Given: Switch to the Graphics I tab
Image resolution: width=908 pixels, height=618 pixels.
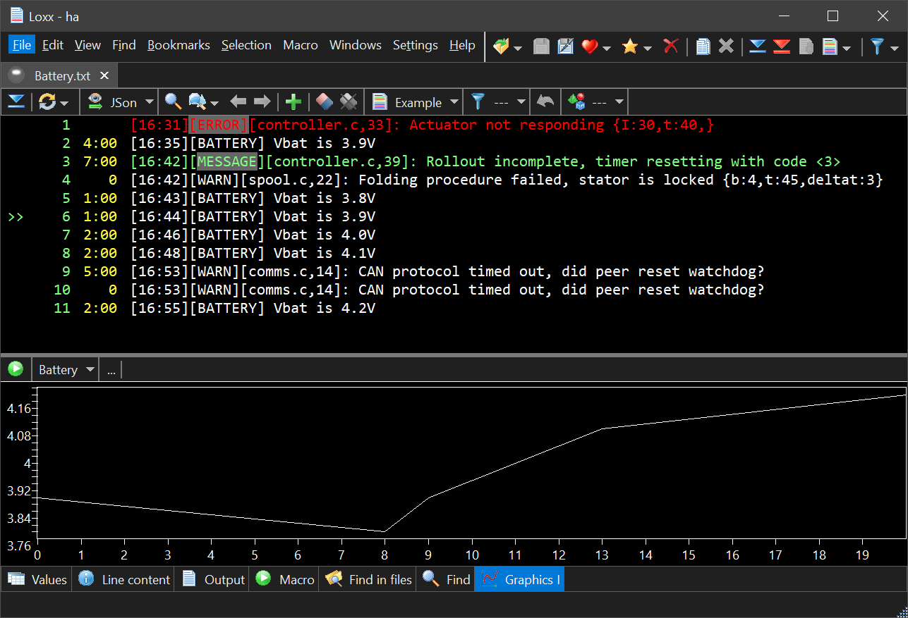Looking at the screenshot, I should click(x=519, y=579).
